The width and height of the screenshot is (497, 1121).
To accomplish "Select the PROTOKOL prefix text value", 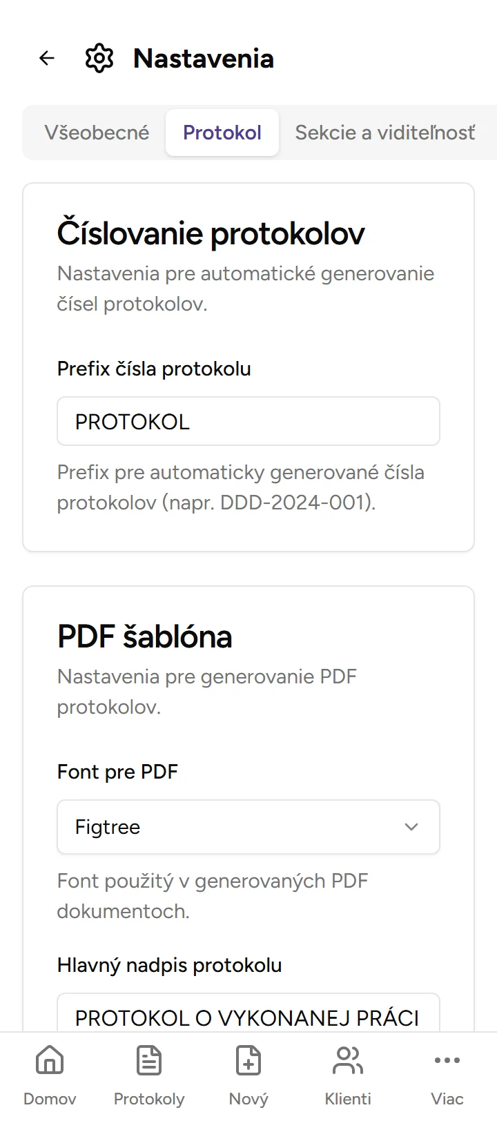I will (x=133, y=421).
